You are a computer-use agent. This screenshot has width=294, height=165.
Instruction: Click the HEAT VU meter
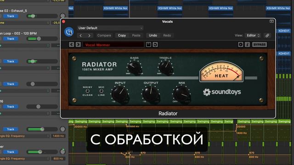click(x=221, y=71)
